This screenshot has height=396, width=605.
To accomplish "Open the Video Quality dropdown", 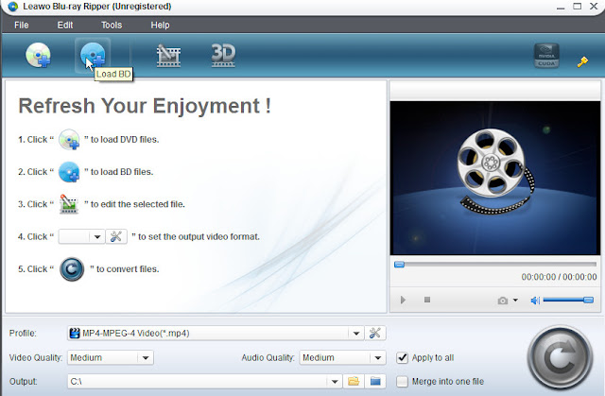I will [x=146, y=358].
